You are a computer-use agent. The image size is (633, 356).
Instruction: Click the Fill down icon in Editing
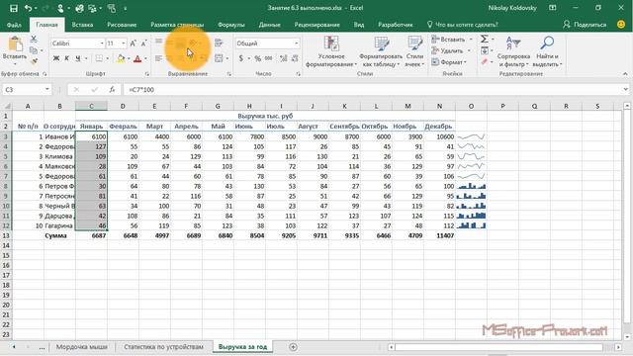tap(484, 50)
